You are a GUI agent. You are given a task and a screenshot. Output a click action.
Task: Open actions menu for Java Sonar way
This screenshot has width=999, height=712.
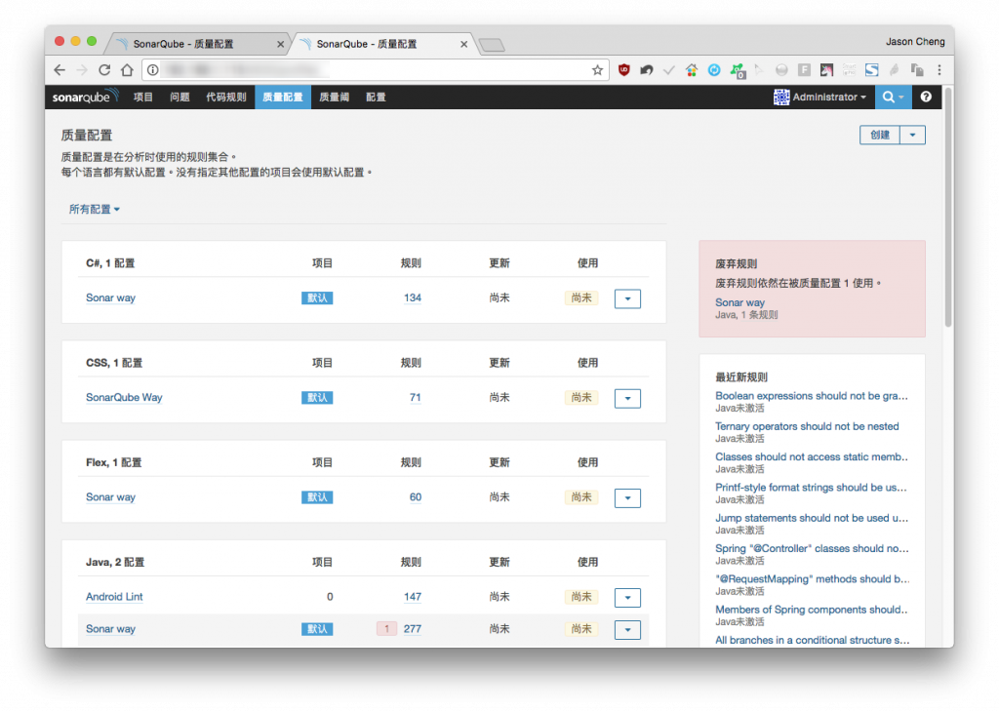tap(627, 630)
